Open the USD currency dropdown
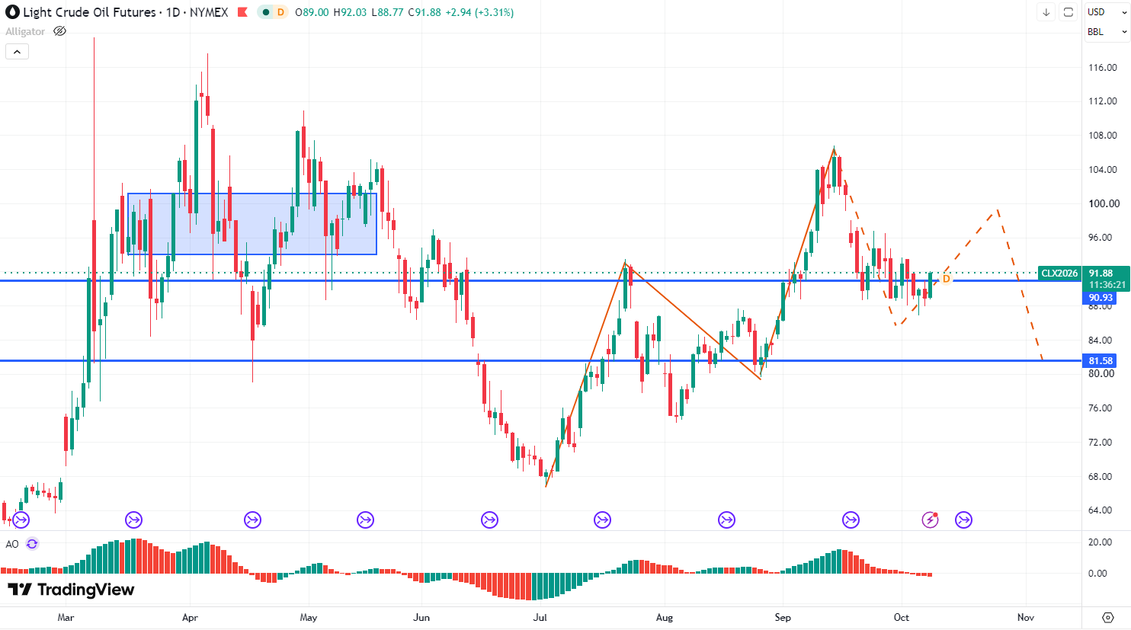The image size is (1131, 630). click(x=1107, y=12)
